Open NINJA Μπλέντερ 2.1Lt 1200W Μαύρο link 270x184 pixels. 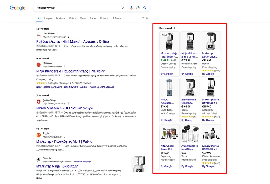click(x=64, y=108)
